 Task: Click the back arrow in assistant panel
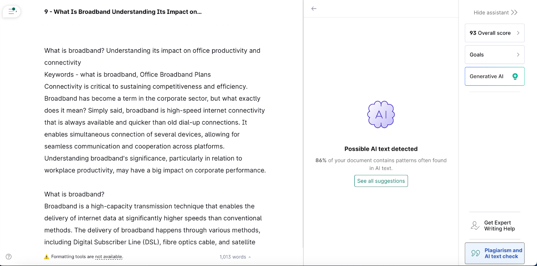click(x=314, y=9)
